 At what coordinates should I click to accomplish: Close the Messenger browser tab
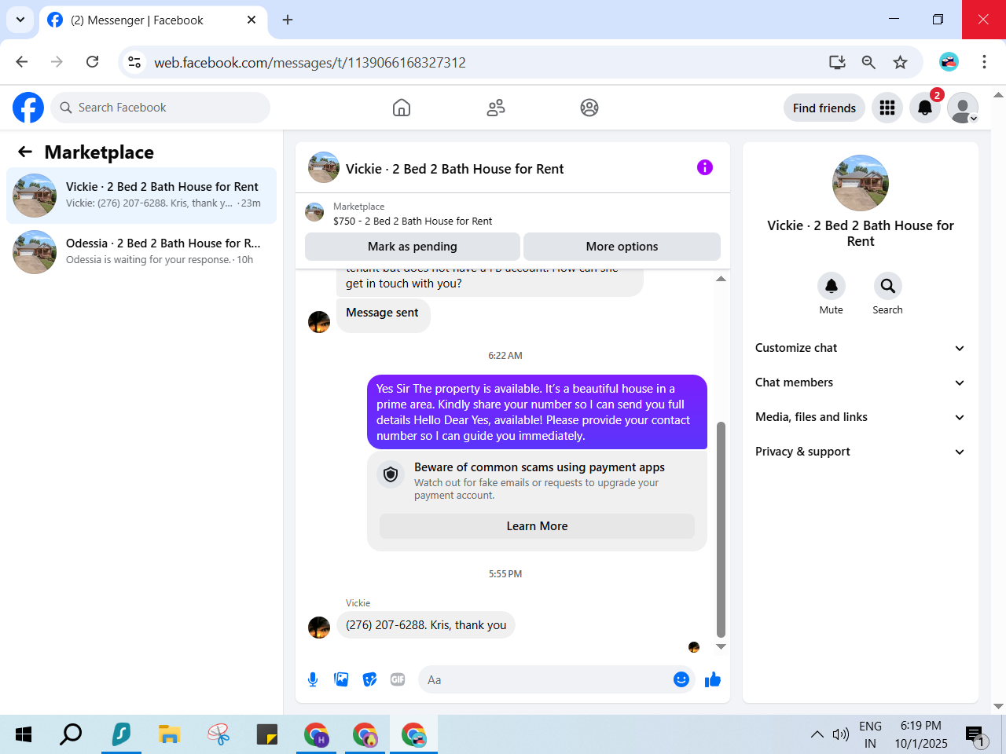pos(251,20)
